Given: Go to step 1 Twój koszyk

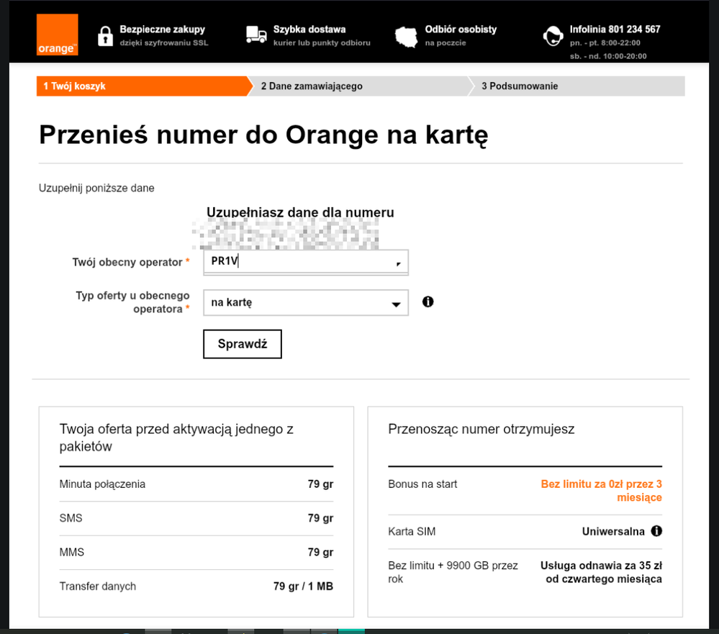Looking at the screenshot, I should click(x=142, y=86).
